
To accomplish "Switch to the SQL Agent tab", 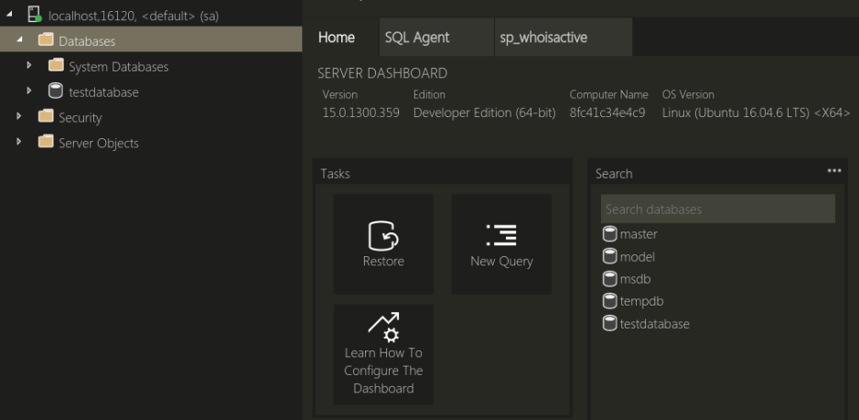I will 416,38.
